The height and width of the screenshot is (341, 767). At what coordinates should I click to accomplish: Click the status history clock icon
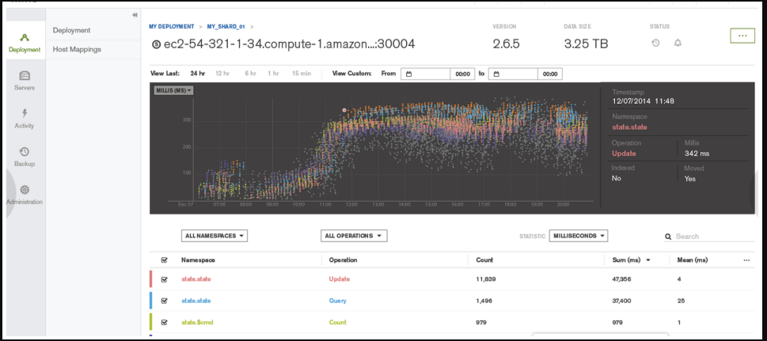tap(655, 43)
